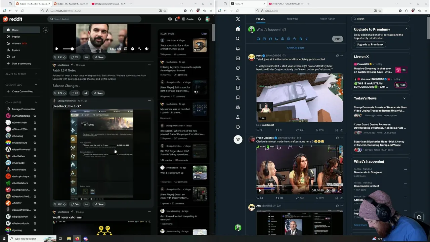Open X Messages envelope icon
Viewport: 430px width, 242px height.
point(238,58)
